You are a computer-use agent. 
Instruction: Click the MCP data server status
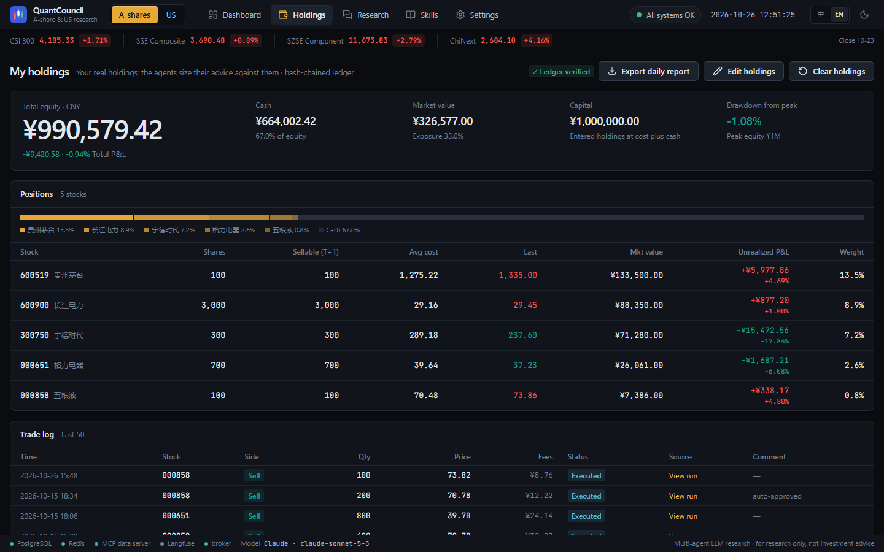click(x=122, y=543)
